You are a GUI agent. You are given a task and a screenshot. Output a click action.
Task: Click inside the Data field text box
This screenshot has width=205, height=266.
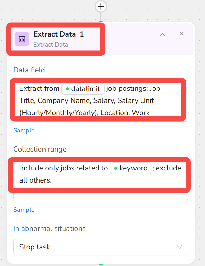101,101
